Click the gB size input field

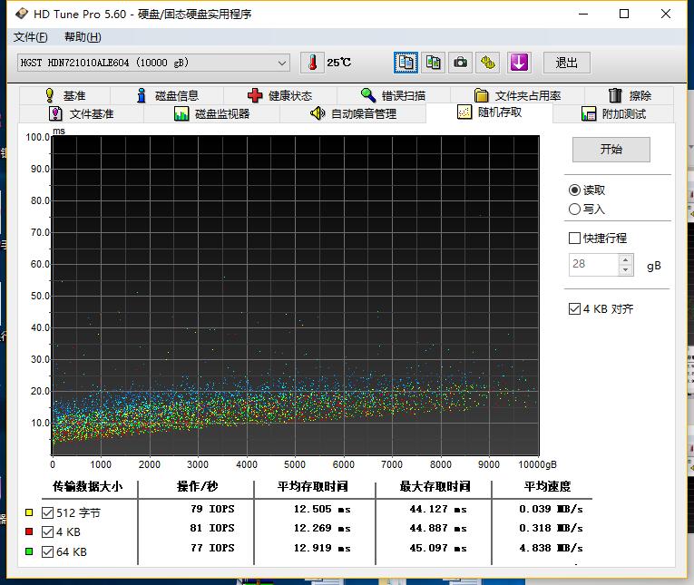[593, 264]
